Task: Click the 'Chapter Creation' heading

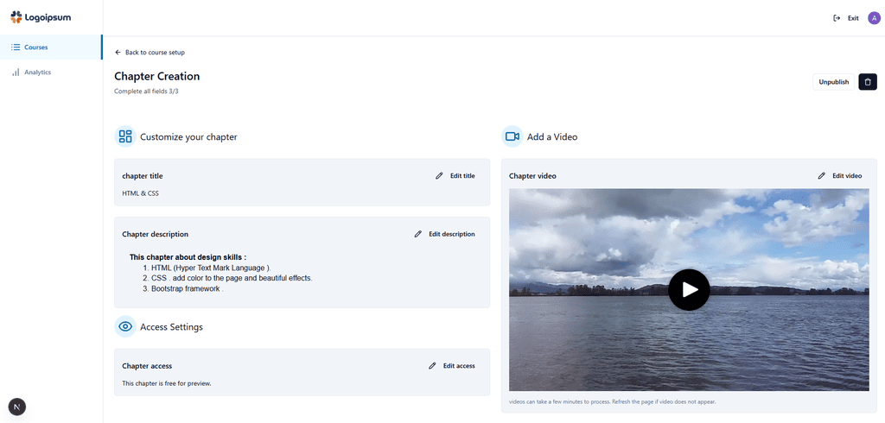Action: (157, 76)
